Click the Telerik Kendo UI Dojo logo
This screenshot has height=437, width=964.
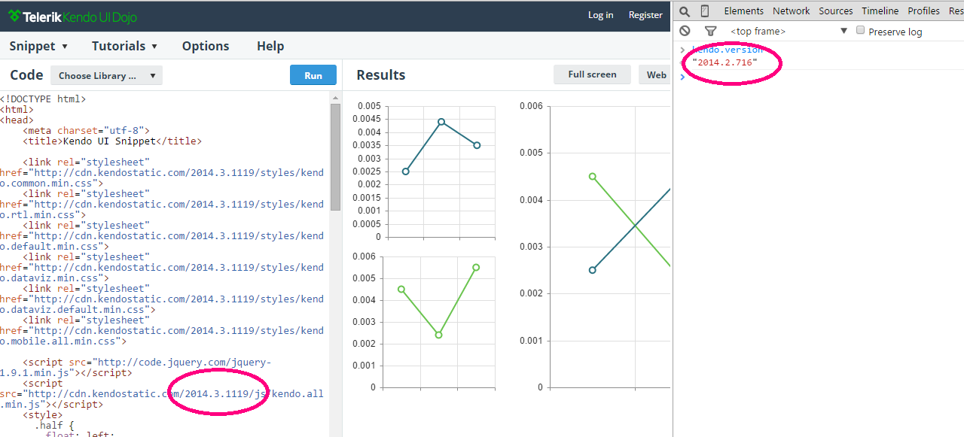[x=72, y=17]
